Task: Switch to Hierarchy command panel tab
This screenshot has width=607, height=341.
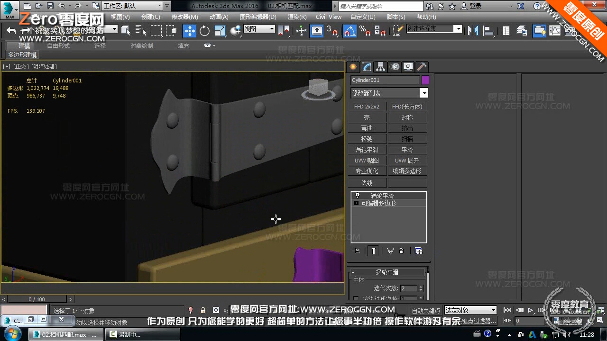Action: (x=380, y=67)
